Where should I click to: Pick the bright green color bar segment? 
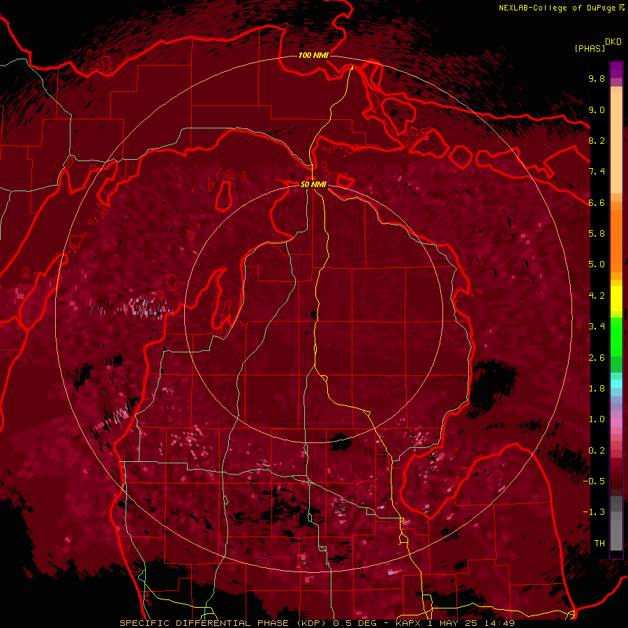[616, 336]
